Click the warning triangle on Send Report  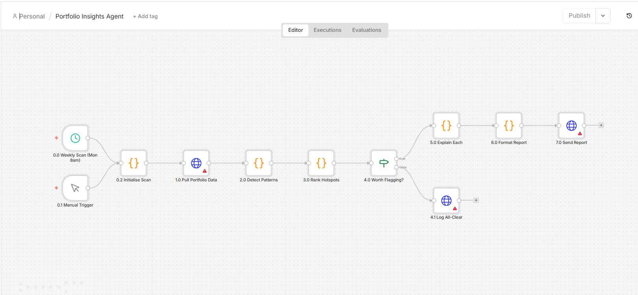580,134
